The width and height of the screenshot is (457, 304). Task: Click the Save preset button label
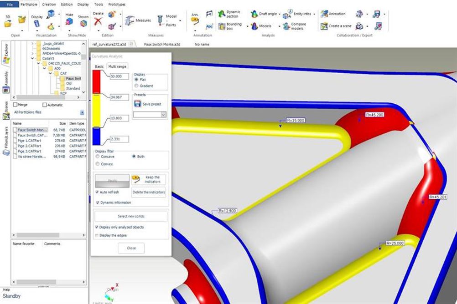pos(152,104)
